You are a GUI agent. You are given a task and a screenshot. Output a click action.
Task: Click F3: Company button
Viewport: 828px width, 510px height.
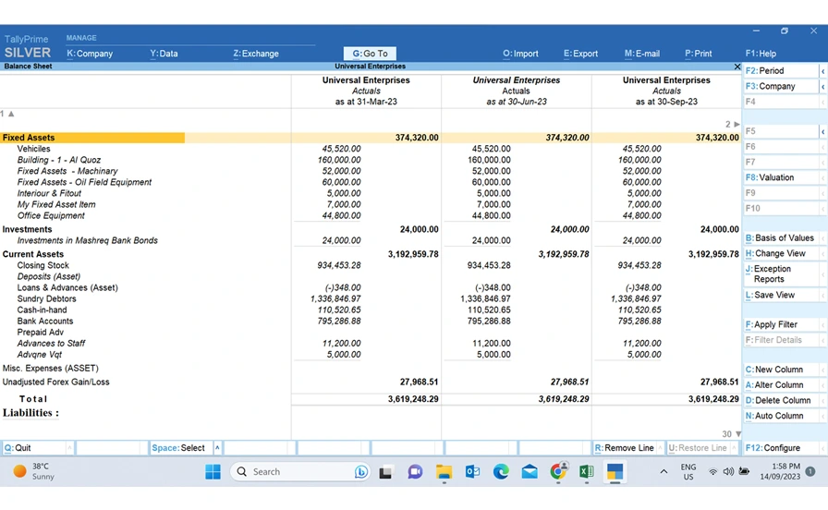coord(781,86)
